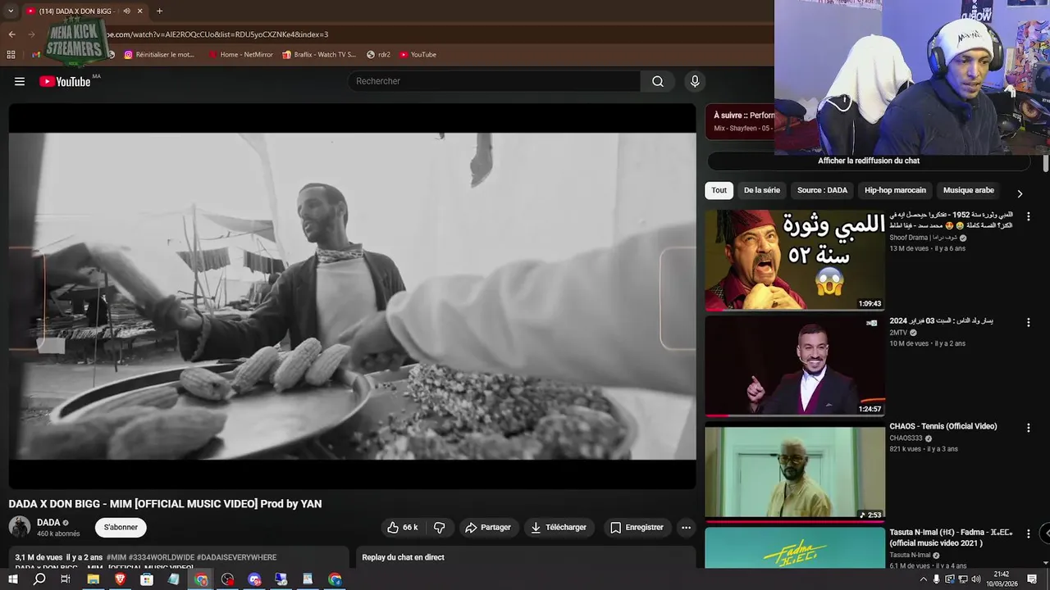Screen dimensions: 1050x590
Task: Open Discord from taskbar
Action: pos(254,579)
